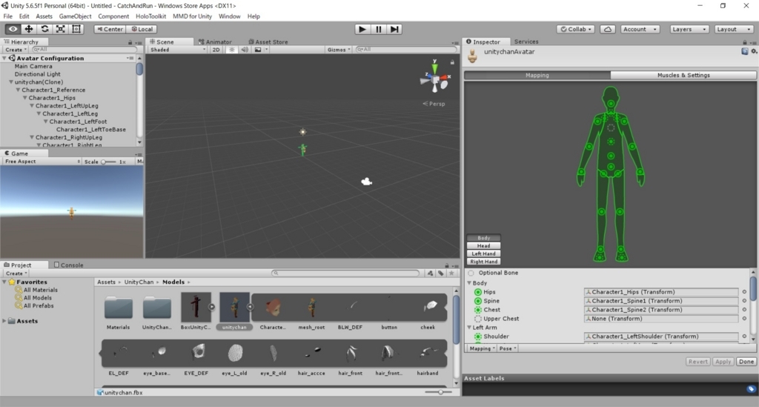
Task: Open the cloud services button
Action: 608,29
